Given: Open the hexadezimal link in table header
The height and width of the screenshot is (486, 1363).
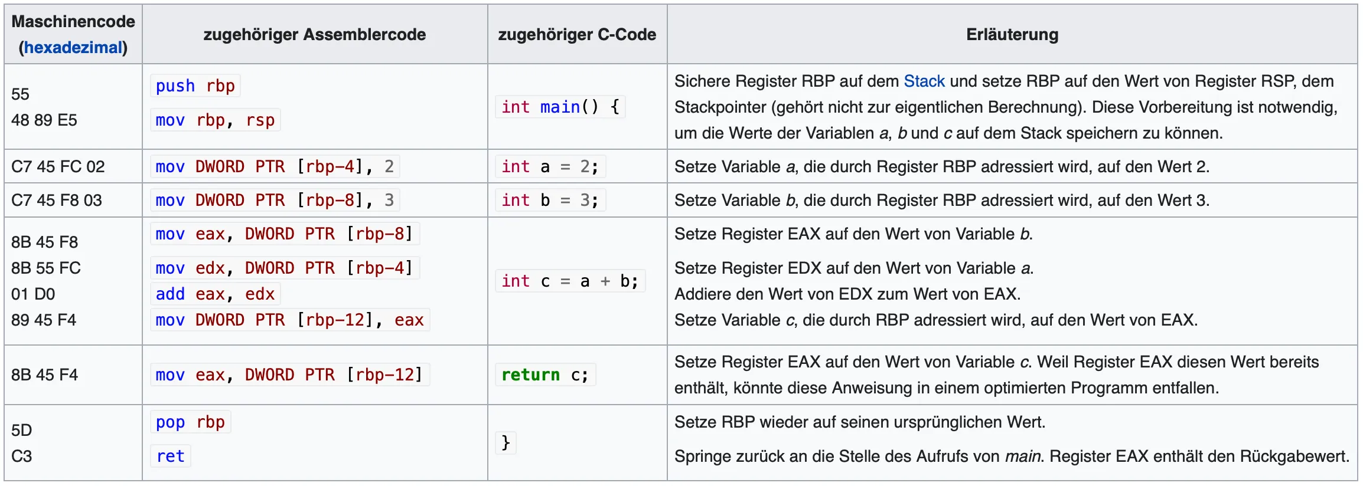Looking at the screenshot, I should point(73,48).
